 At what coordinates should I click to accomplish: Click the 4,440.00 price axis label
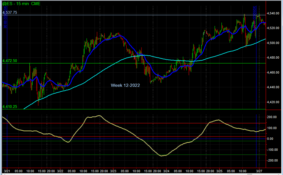[x=273, y=87]
